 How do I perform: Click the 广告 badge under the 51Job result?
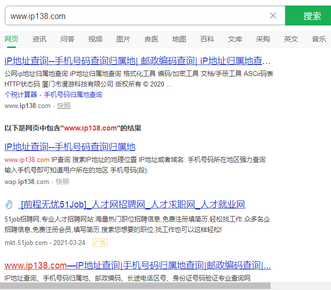[99, 242]
